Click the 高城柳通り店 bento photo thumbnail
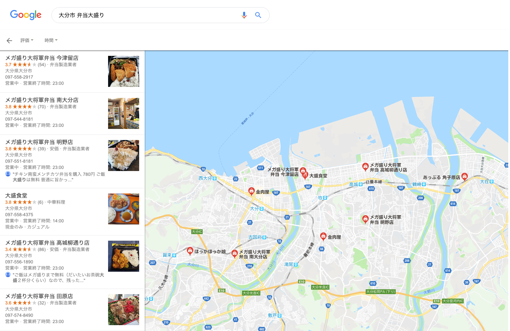510x331 pixels. point(124,256)
